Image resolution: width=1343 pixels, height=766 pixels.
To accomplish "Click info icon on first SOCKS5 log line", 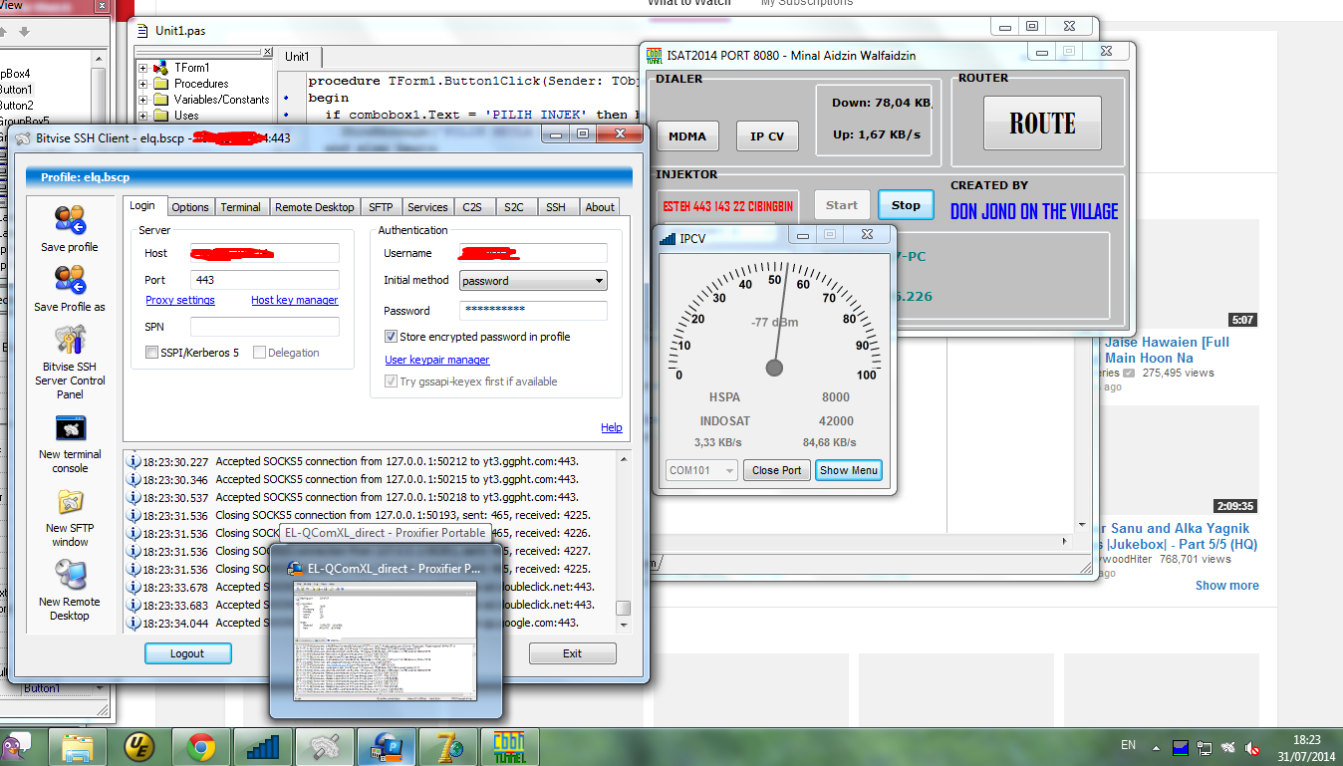I will (x=134, y=461).
